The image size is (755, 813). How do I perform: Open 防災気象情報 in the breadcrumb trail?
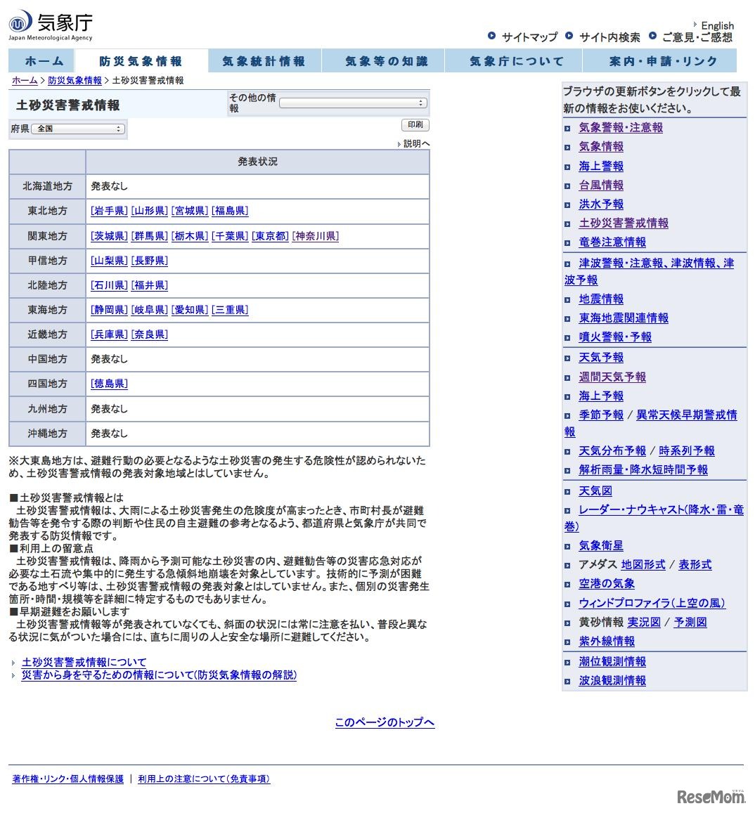click(75, 80)
